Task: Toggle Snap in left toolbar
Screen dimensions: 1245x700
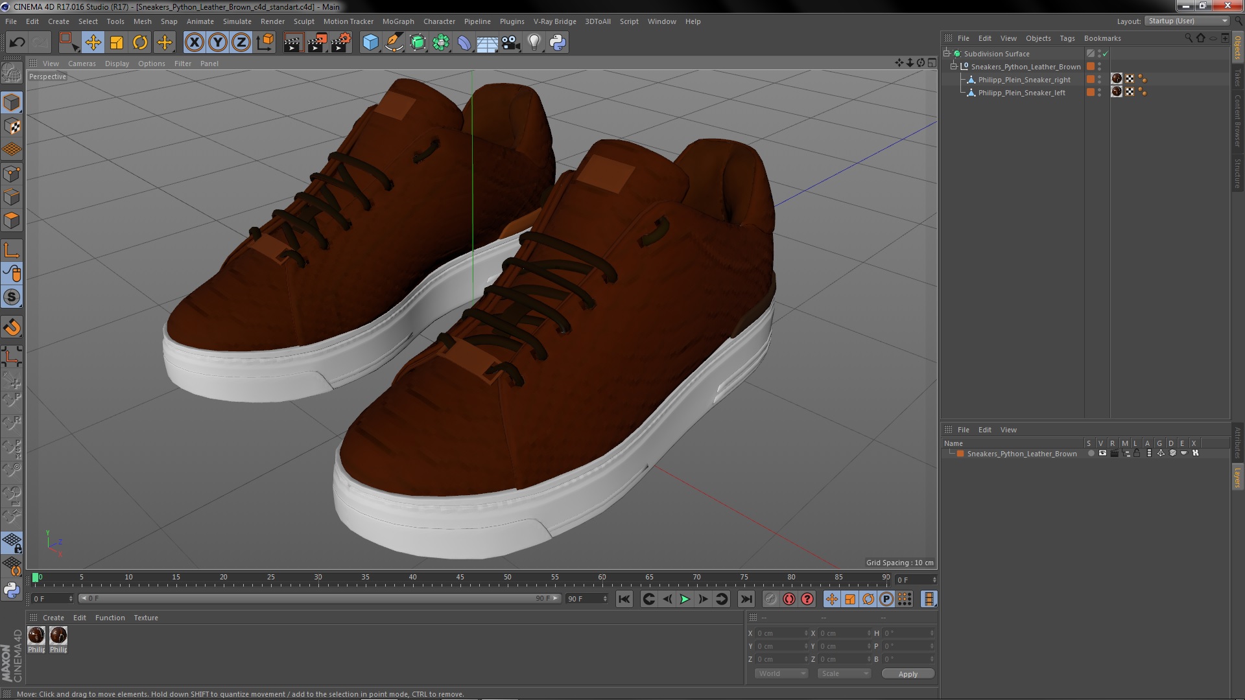Action: coord(12,297)
